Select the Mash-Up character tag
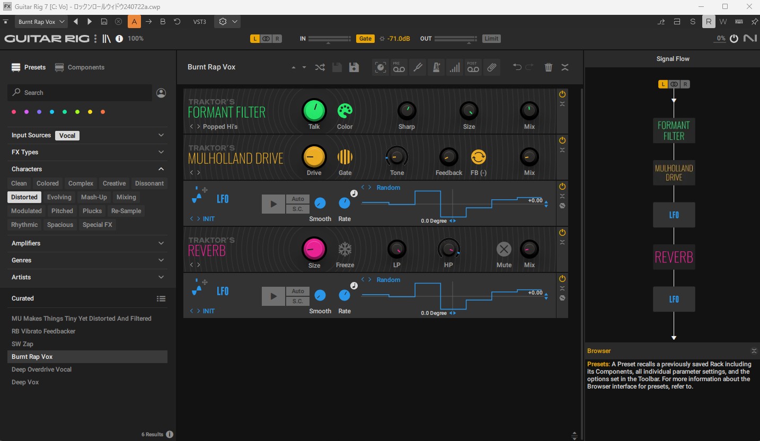This screenshot has width=760, height=441. (94, 197)
